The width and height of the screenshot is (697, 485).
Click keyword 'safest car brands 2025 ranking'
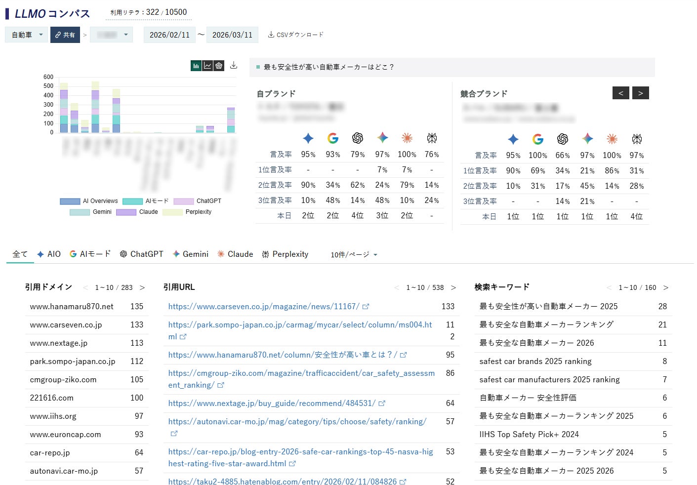pos(535,362)
